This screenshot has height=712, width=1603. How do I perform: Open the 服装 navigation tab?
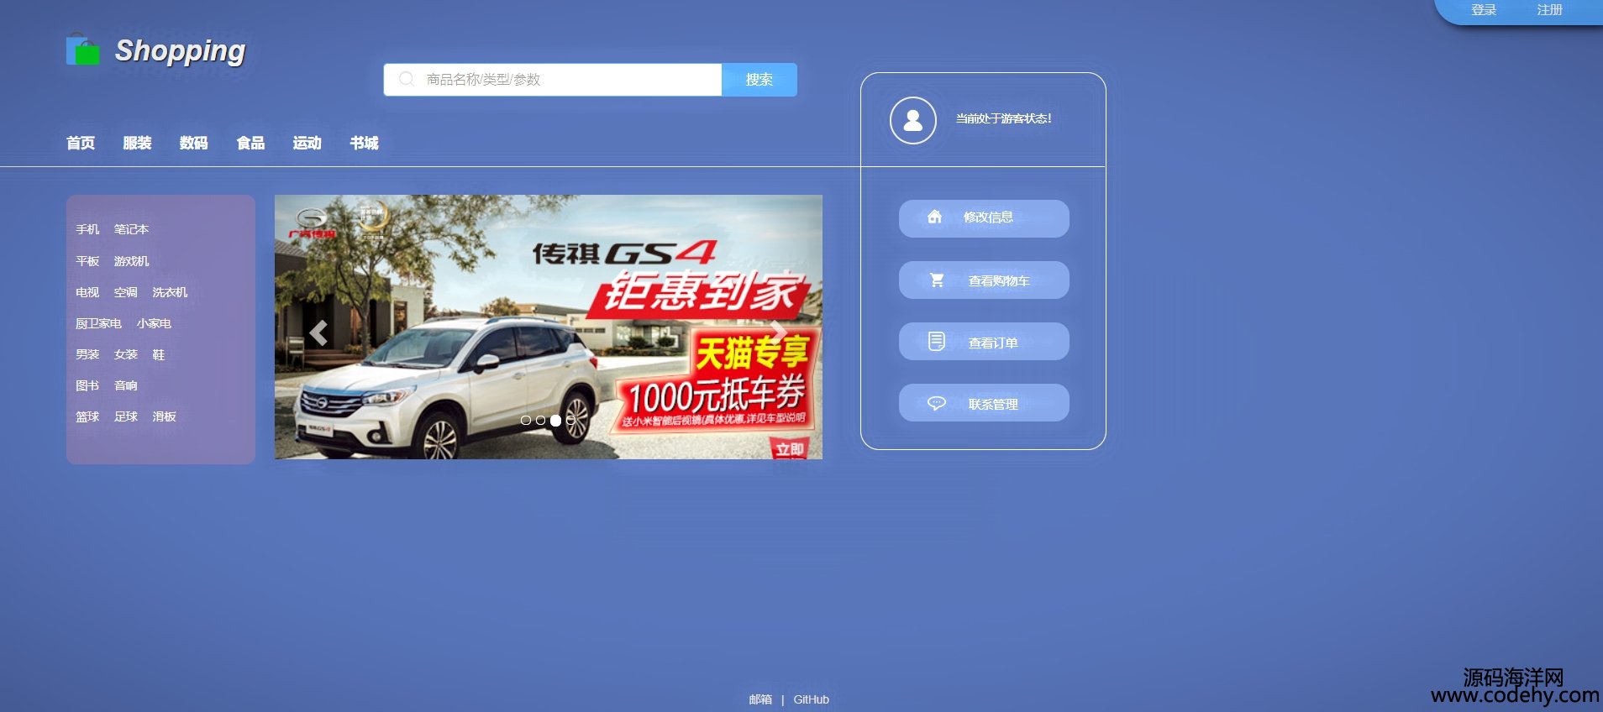click(x=137, y=144)
